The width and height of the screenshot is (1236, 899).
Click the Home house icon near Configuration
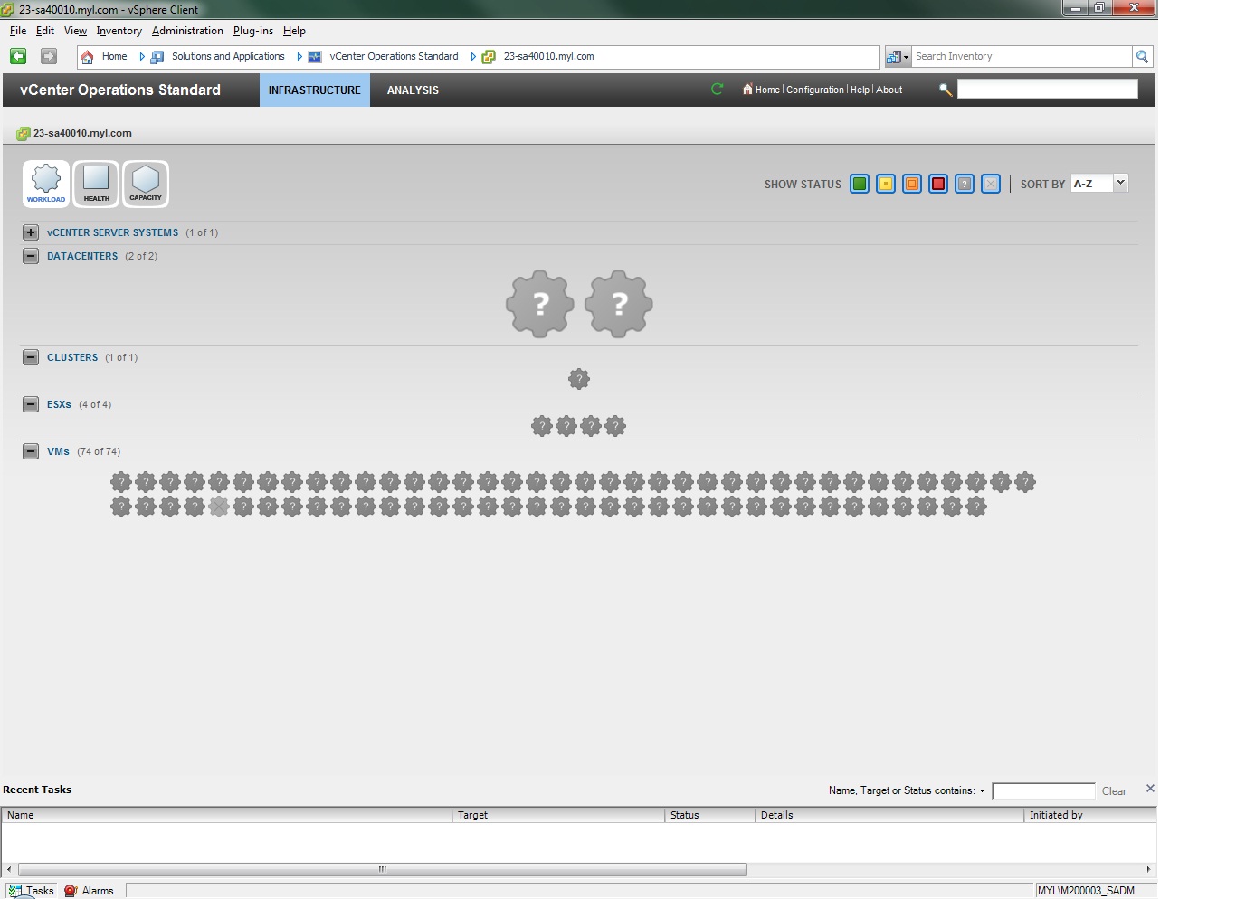pos(747,90)
